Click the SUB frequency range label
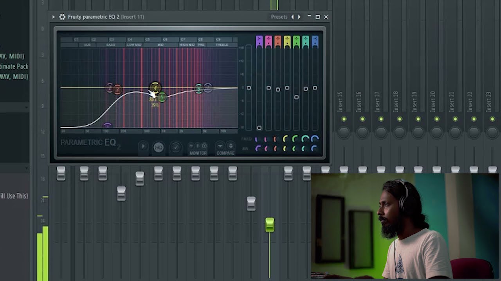This screenshot has width=501, height=281. click(87, 45)
